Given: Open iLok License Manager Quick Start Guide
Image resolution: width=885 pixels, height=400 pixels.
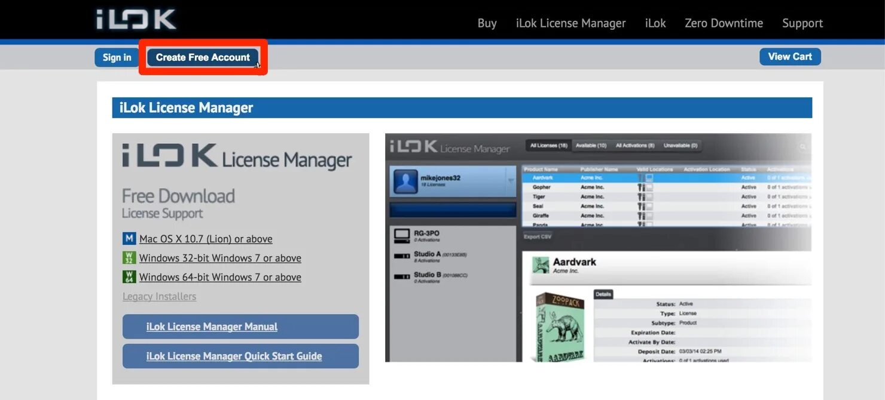Looking at the screenshot, I should [x=240, y=356].
